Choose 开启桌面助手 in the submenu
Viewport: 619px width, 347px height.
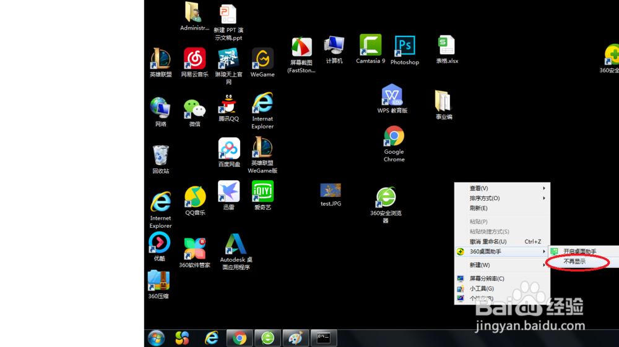584,251
